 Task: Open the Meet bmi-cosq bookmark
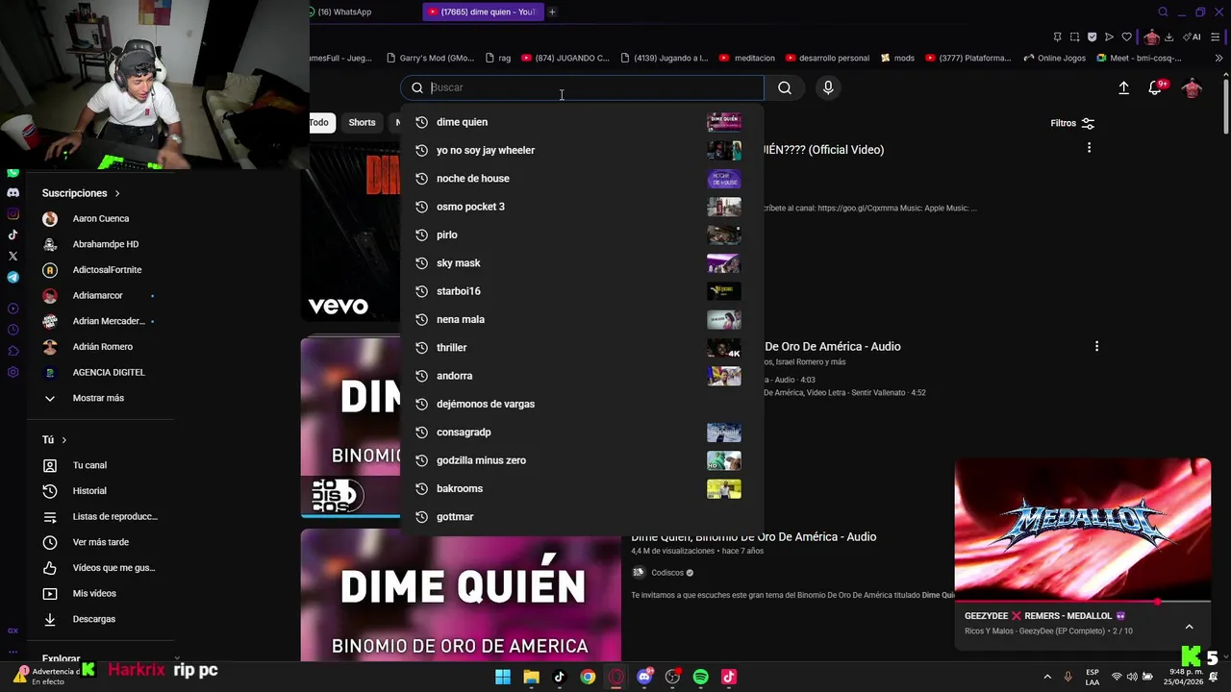click(1139, 58)
